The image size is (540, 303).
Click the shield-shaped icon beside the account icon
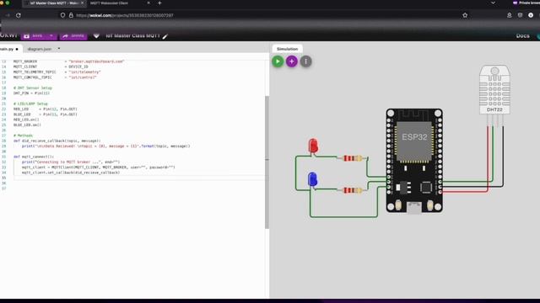tap(520, 15)
